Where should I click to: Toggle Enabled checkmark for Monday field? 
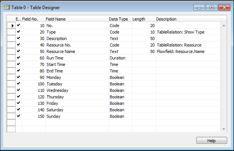pos(19,77)
